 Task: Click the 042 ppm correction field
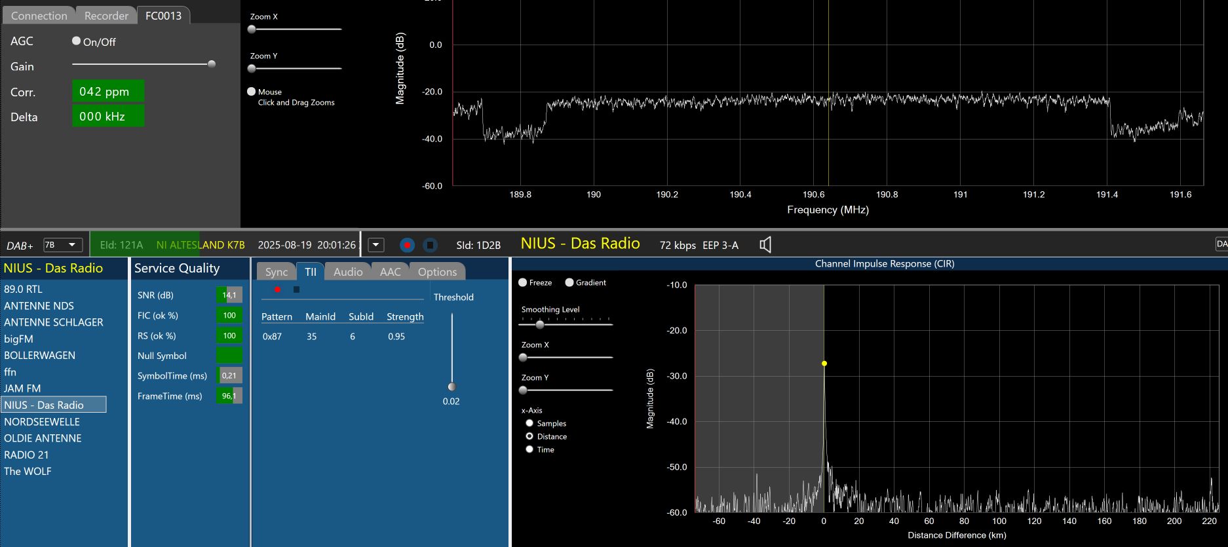(107, 92)
